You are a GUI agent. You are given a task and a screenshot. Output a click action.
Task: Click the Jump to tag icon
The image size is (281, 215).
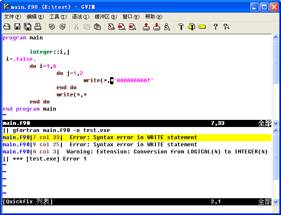coord(202,27)
